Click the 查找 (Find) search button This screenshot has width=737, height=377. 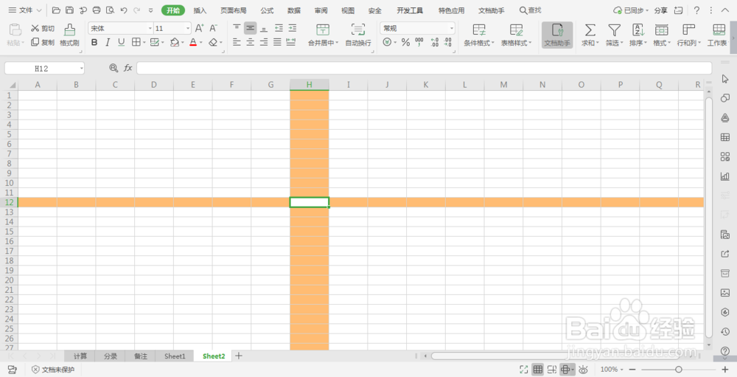pyautogui.click(x=530, y=10)
